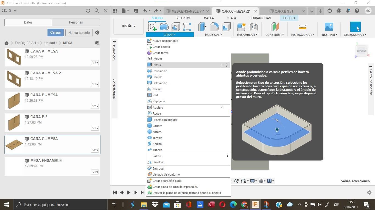
Task: Undo the last action
Action: coord(145,11)
